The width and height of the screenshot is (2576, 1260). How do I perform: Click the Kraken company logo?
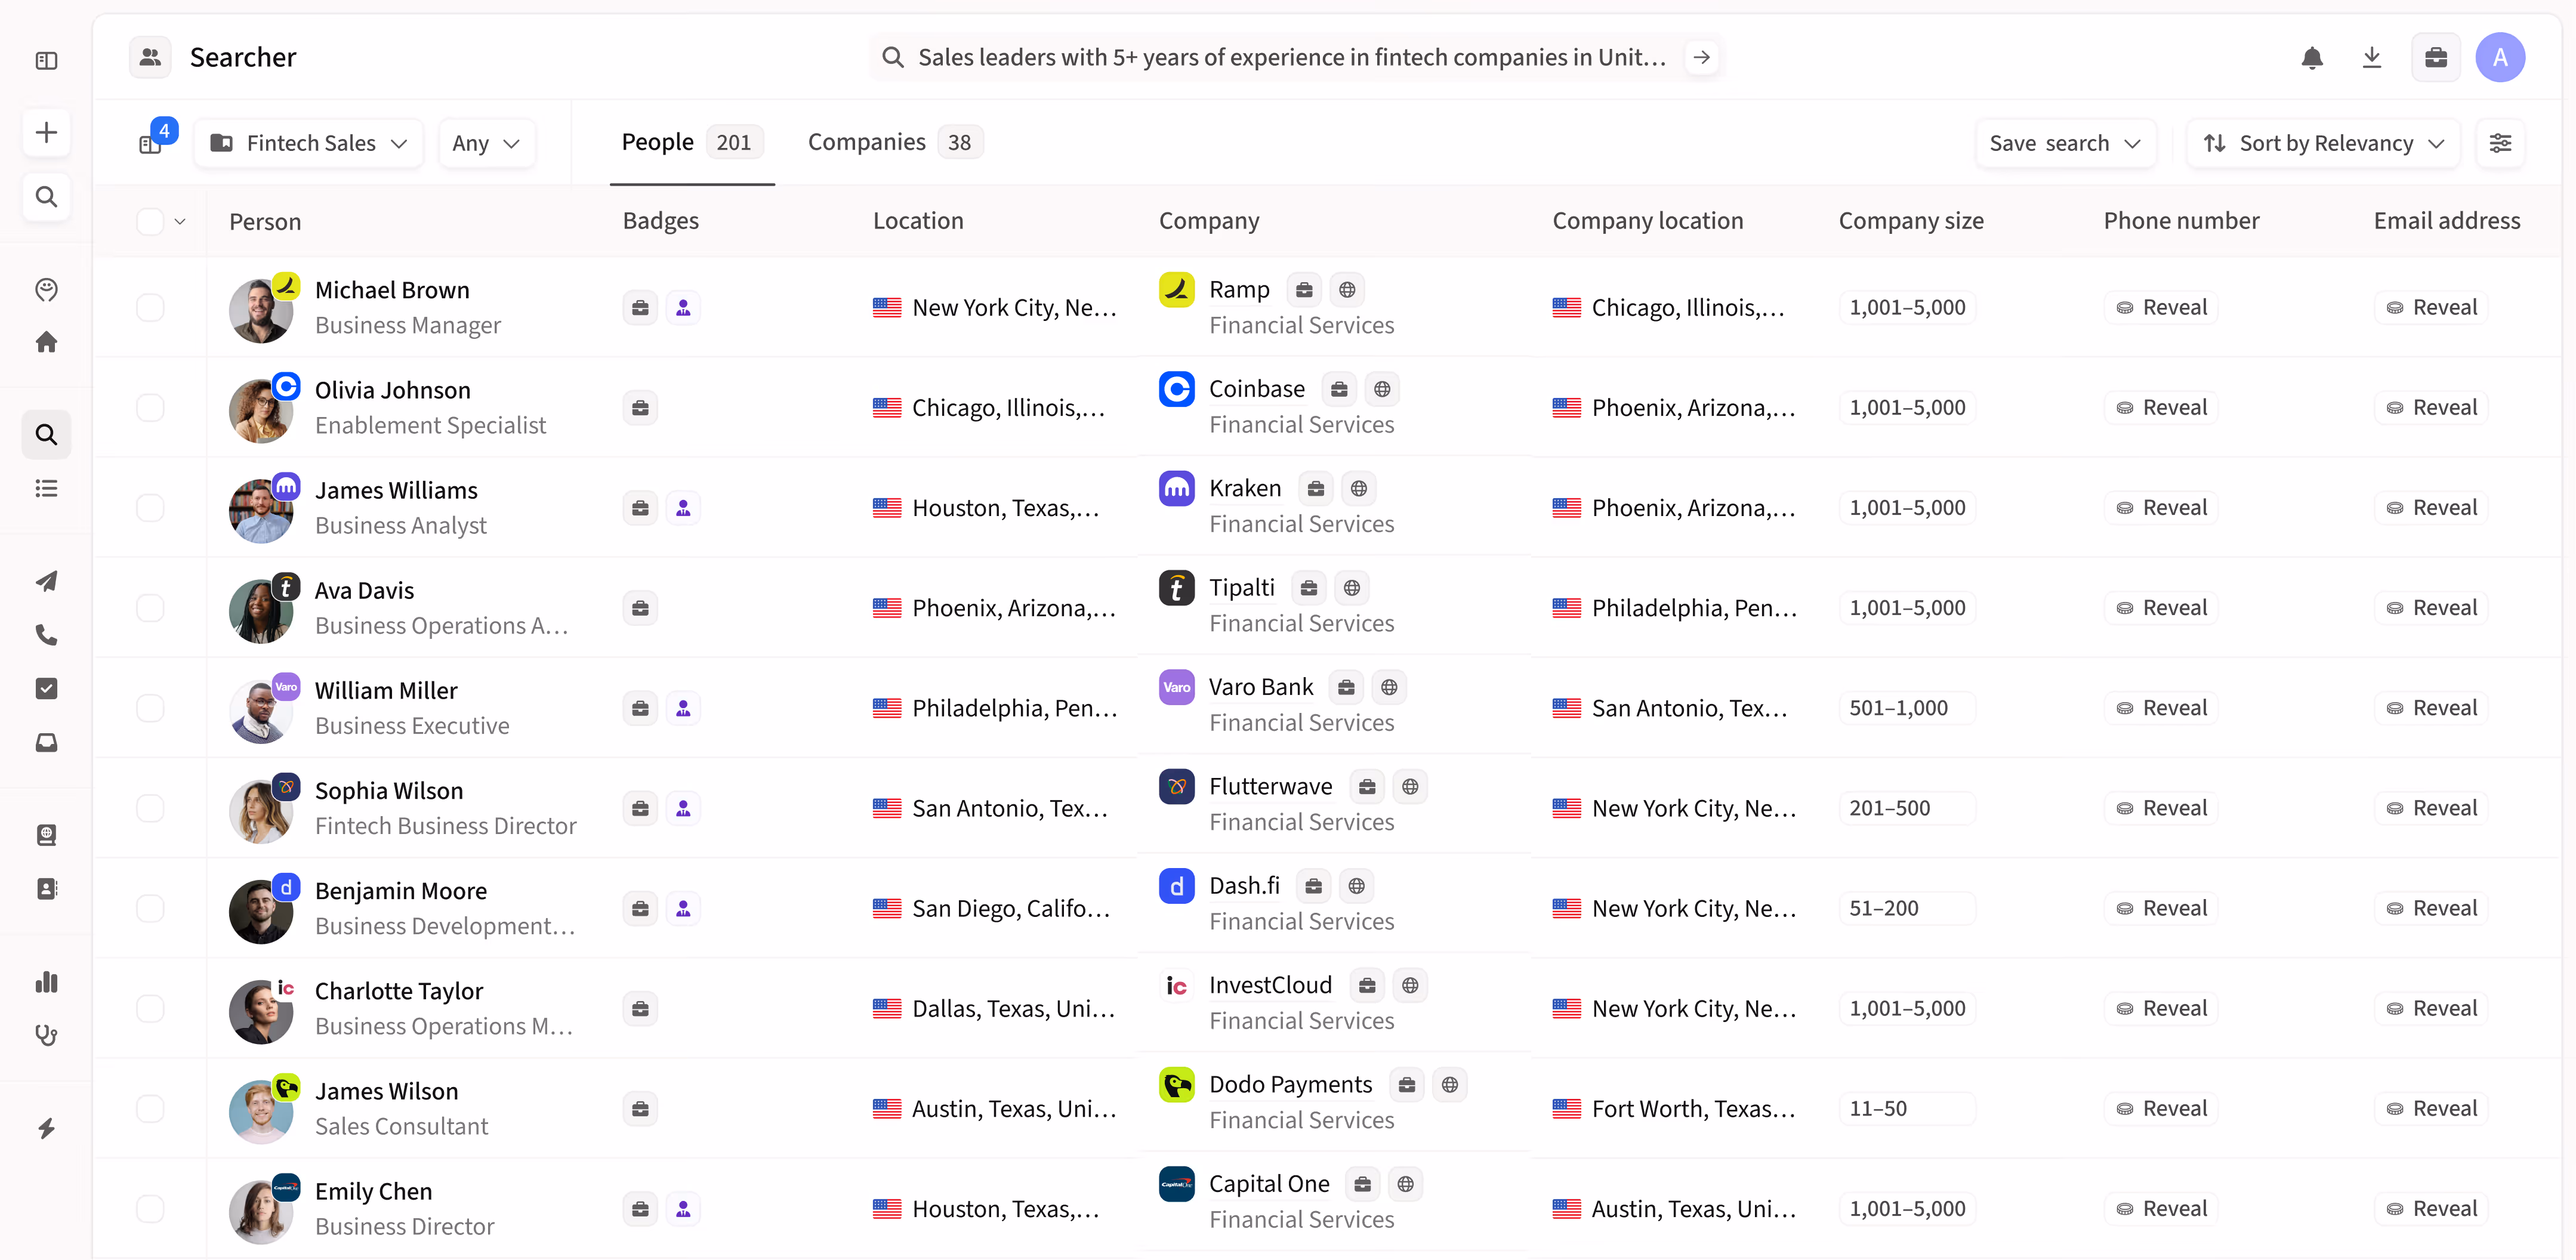click(x=1176, y=489)
